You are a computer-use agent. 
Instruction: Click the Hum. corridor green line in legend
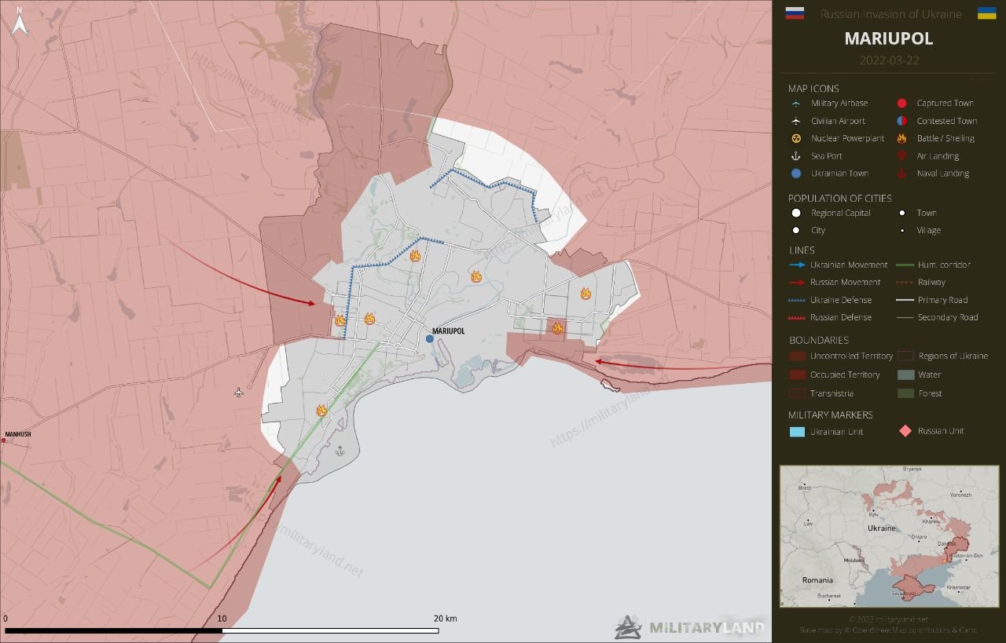click(905, 265)
